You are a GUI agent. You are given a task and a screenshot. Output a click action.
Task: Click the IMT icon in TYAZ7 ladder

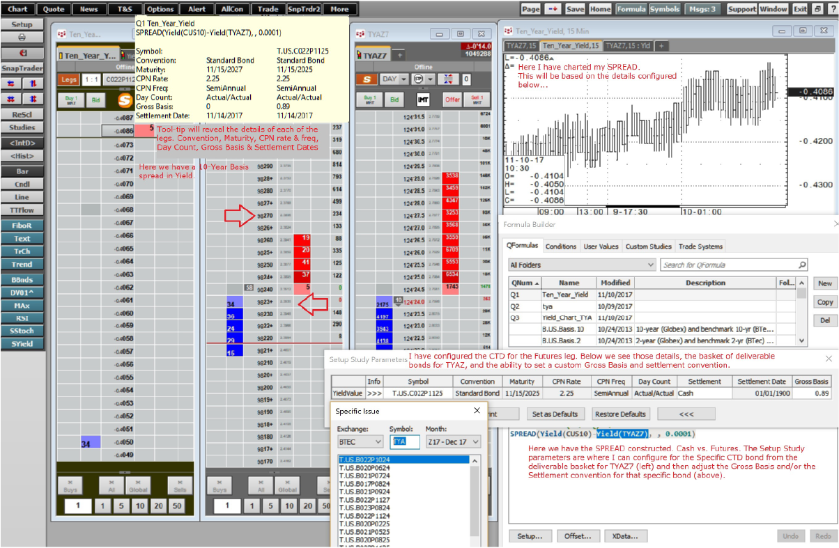pyautogui.click(x=422, y=100)
